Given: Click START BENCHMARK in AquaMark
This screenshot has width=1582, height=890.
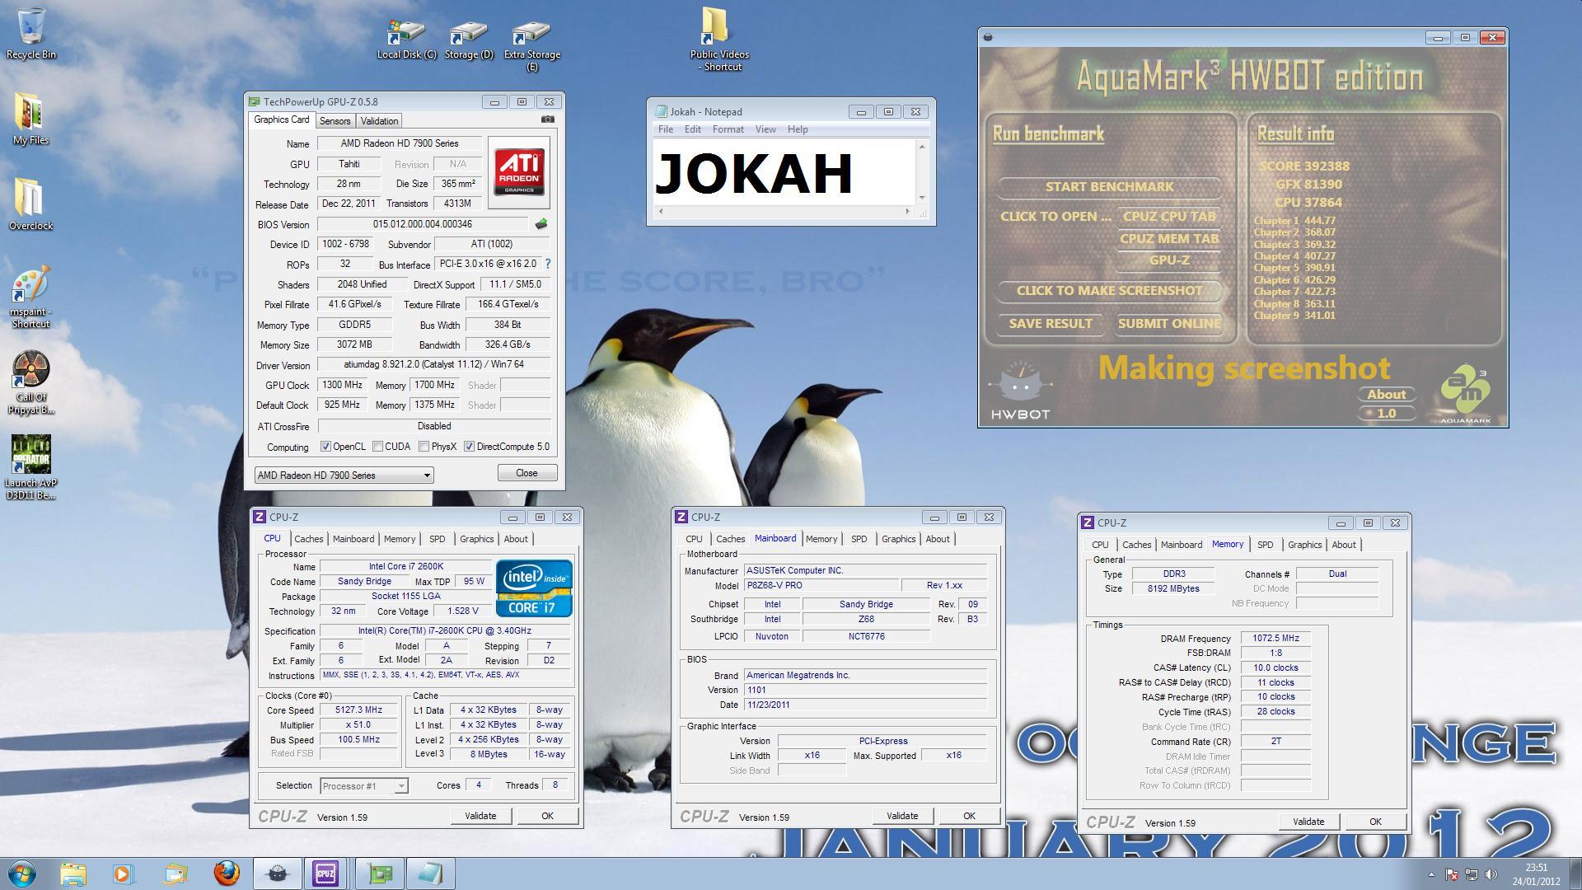Looking at the screenshot, I should [x=1109, y=187].
